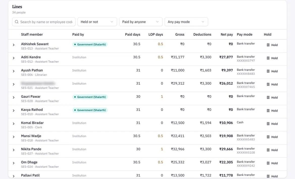Expand Mansi Wadje row details
Viewport: 295px width, 179px height.
14,137
